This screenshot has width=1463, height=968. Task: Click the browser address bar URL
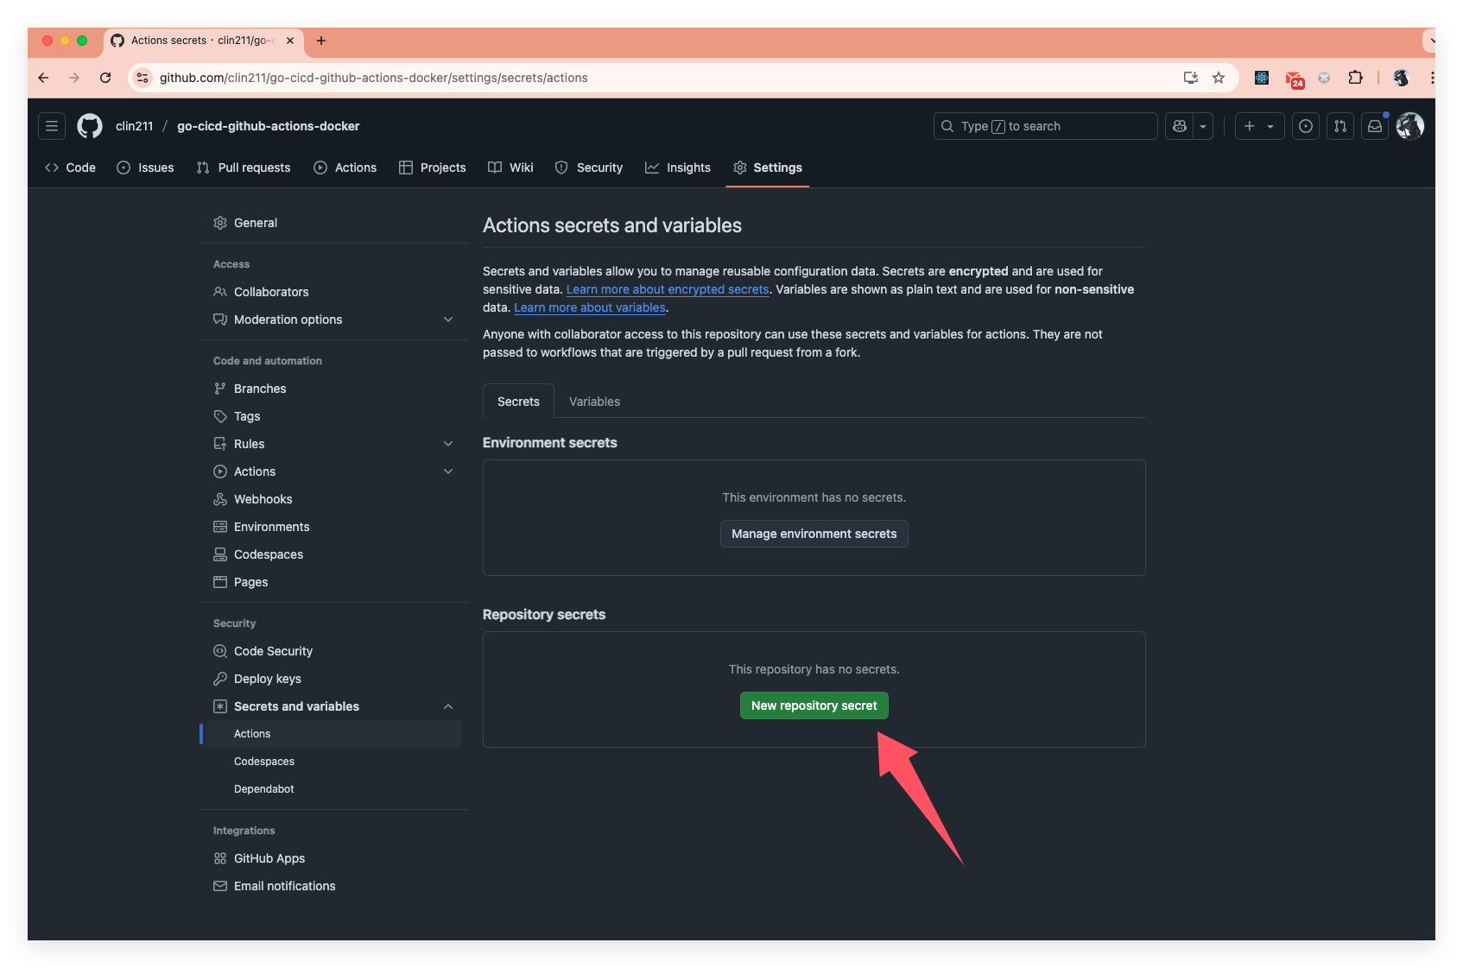[x=373, y=78]
